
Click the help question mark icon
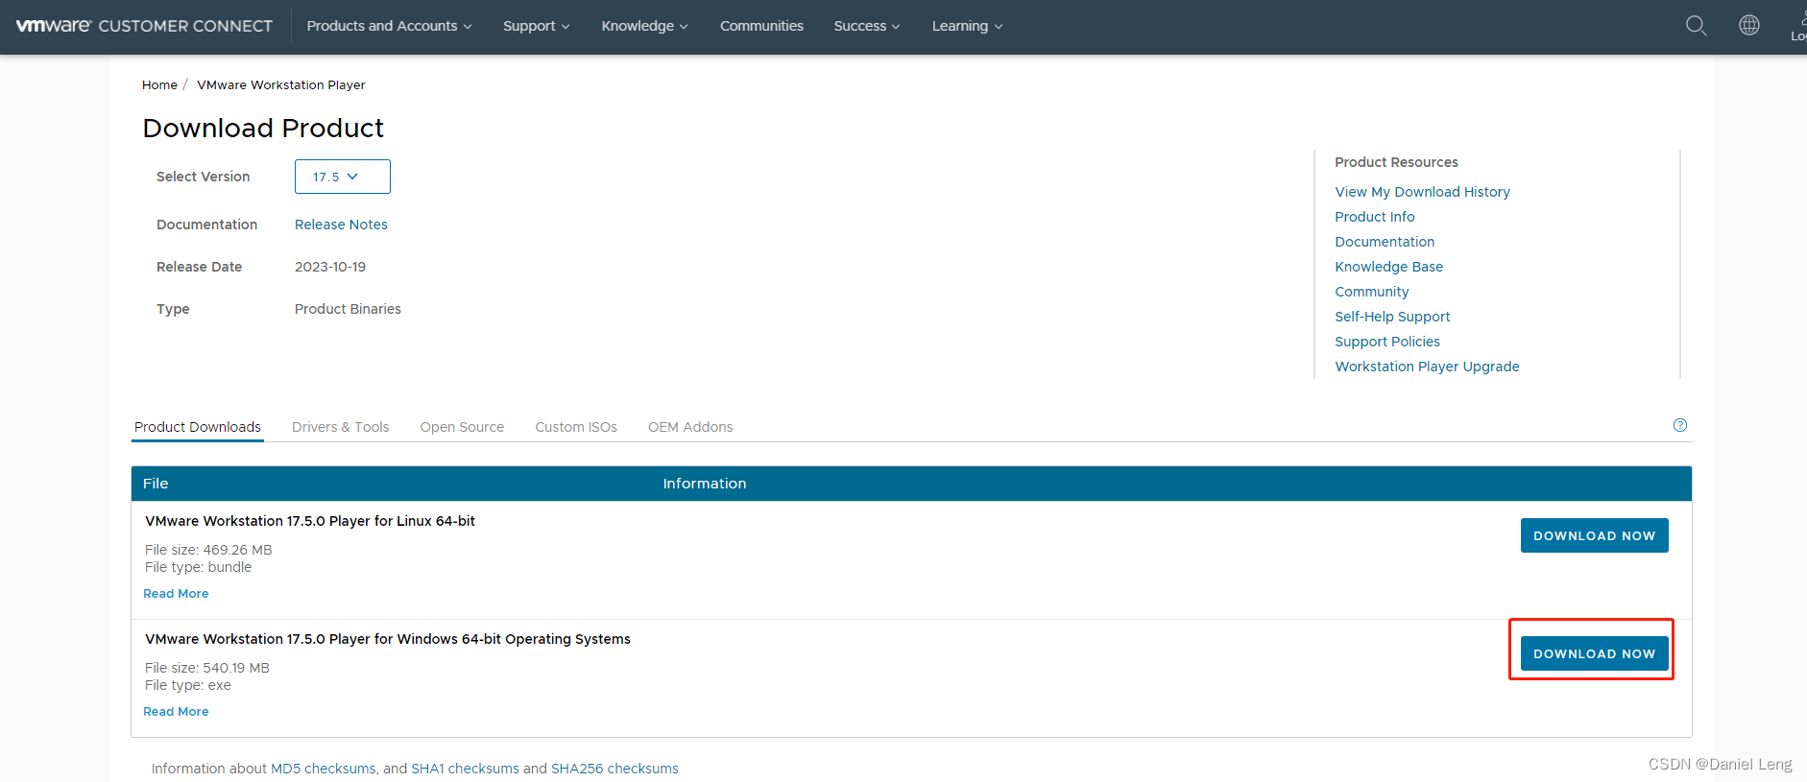coord(1680,425)
